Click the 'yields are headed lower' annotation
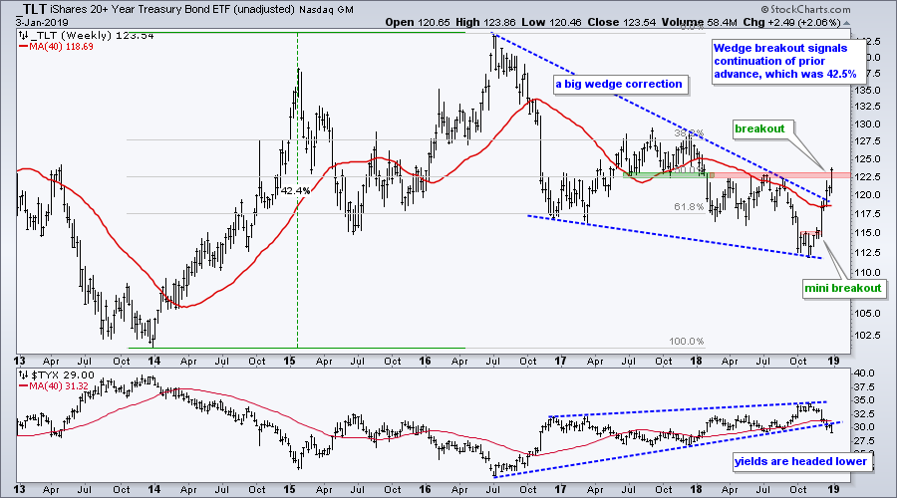Screen dimensions: 897x498 pyautogui.click(x=800, y=461)
